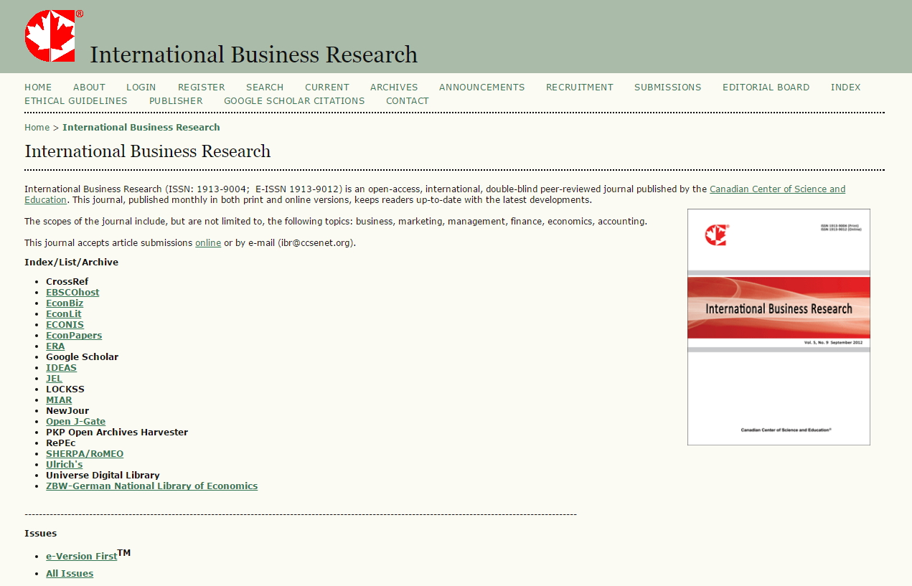Open the INDEX menu item

pos(846,88)
